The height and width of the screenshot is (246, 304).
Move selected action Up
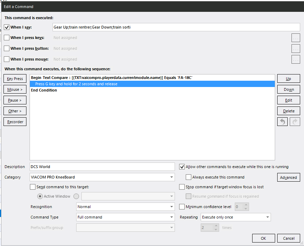pos(288,79)
